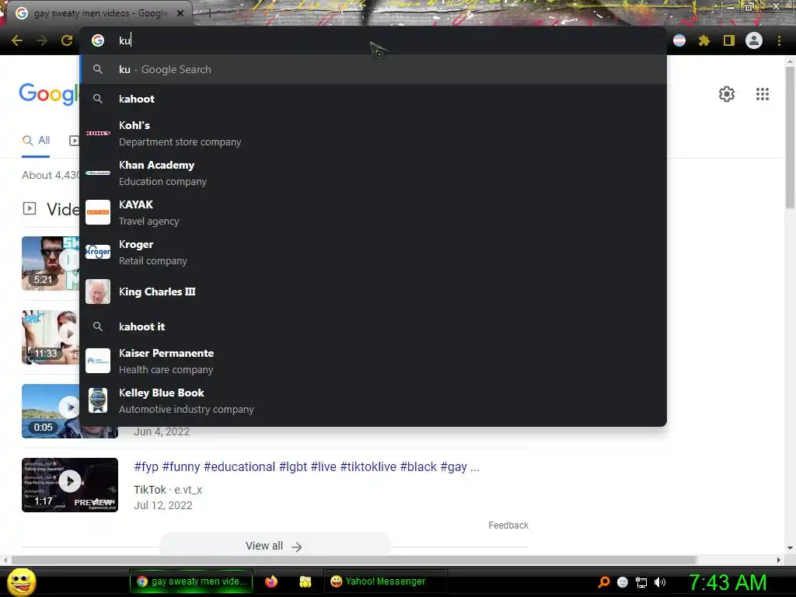Open the Chrome profile avatar
This screenshot has width=796, height=597.
pyautogui.click(x=753, y=40)
